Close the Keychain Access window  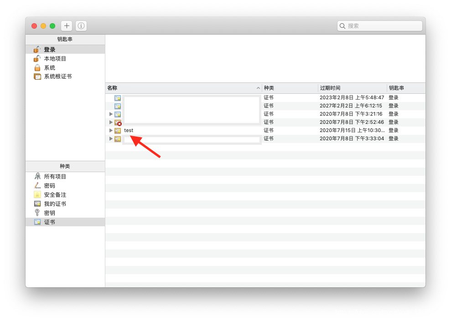click(x=34, y=26)
